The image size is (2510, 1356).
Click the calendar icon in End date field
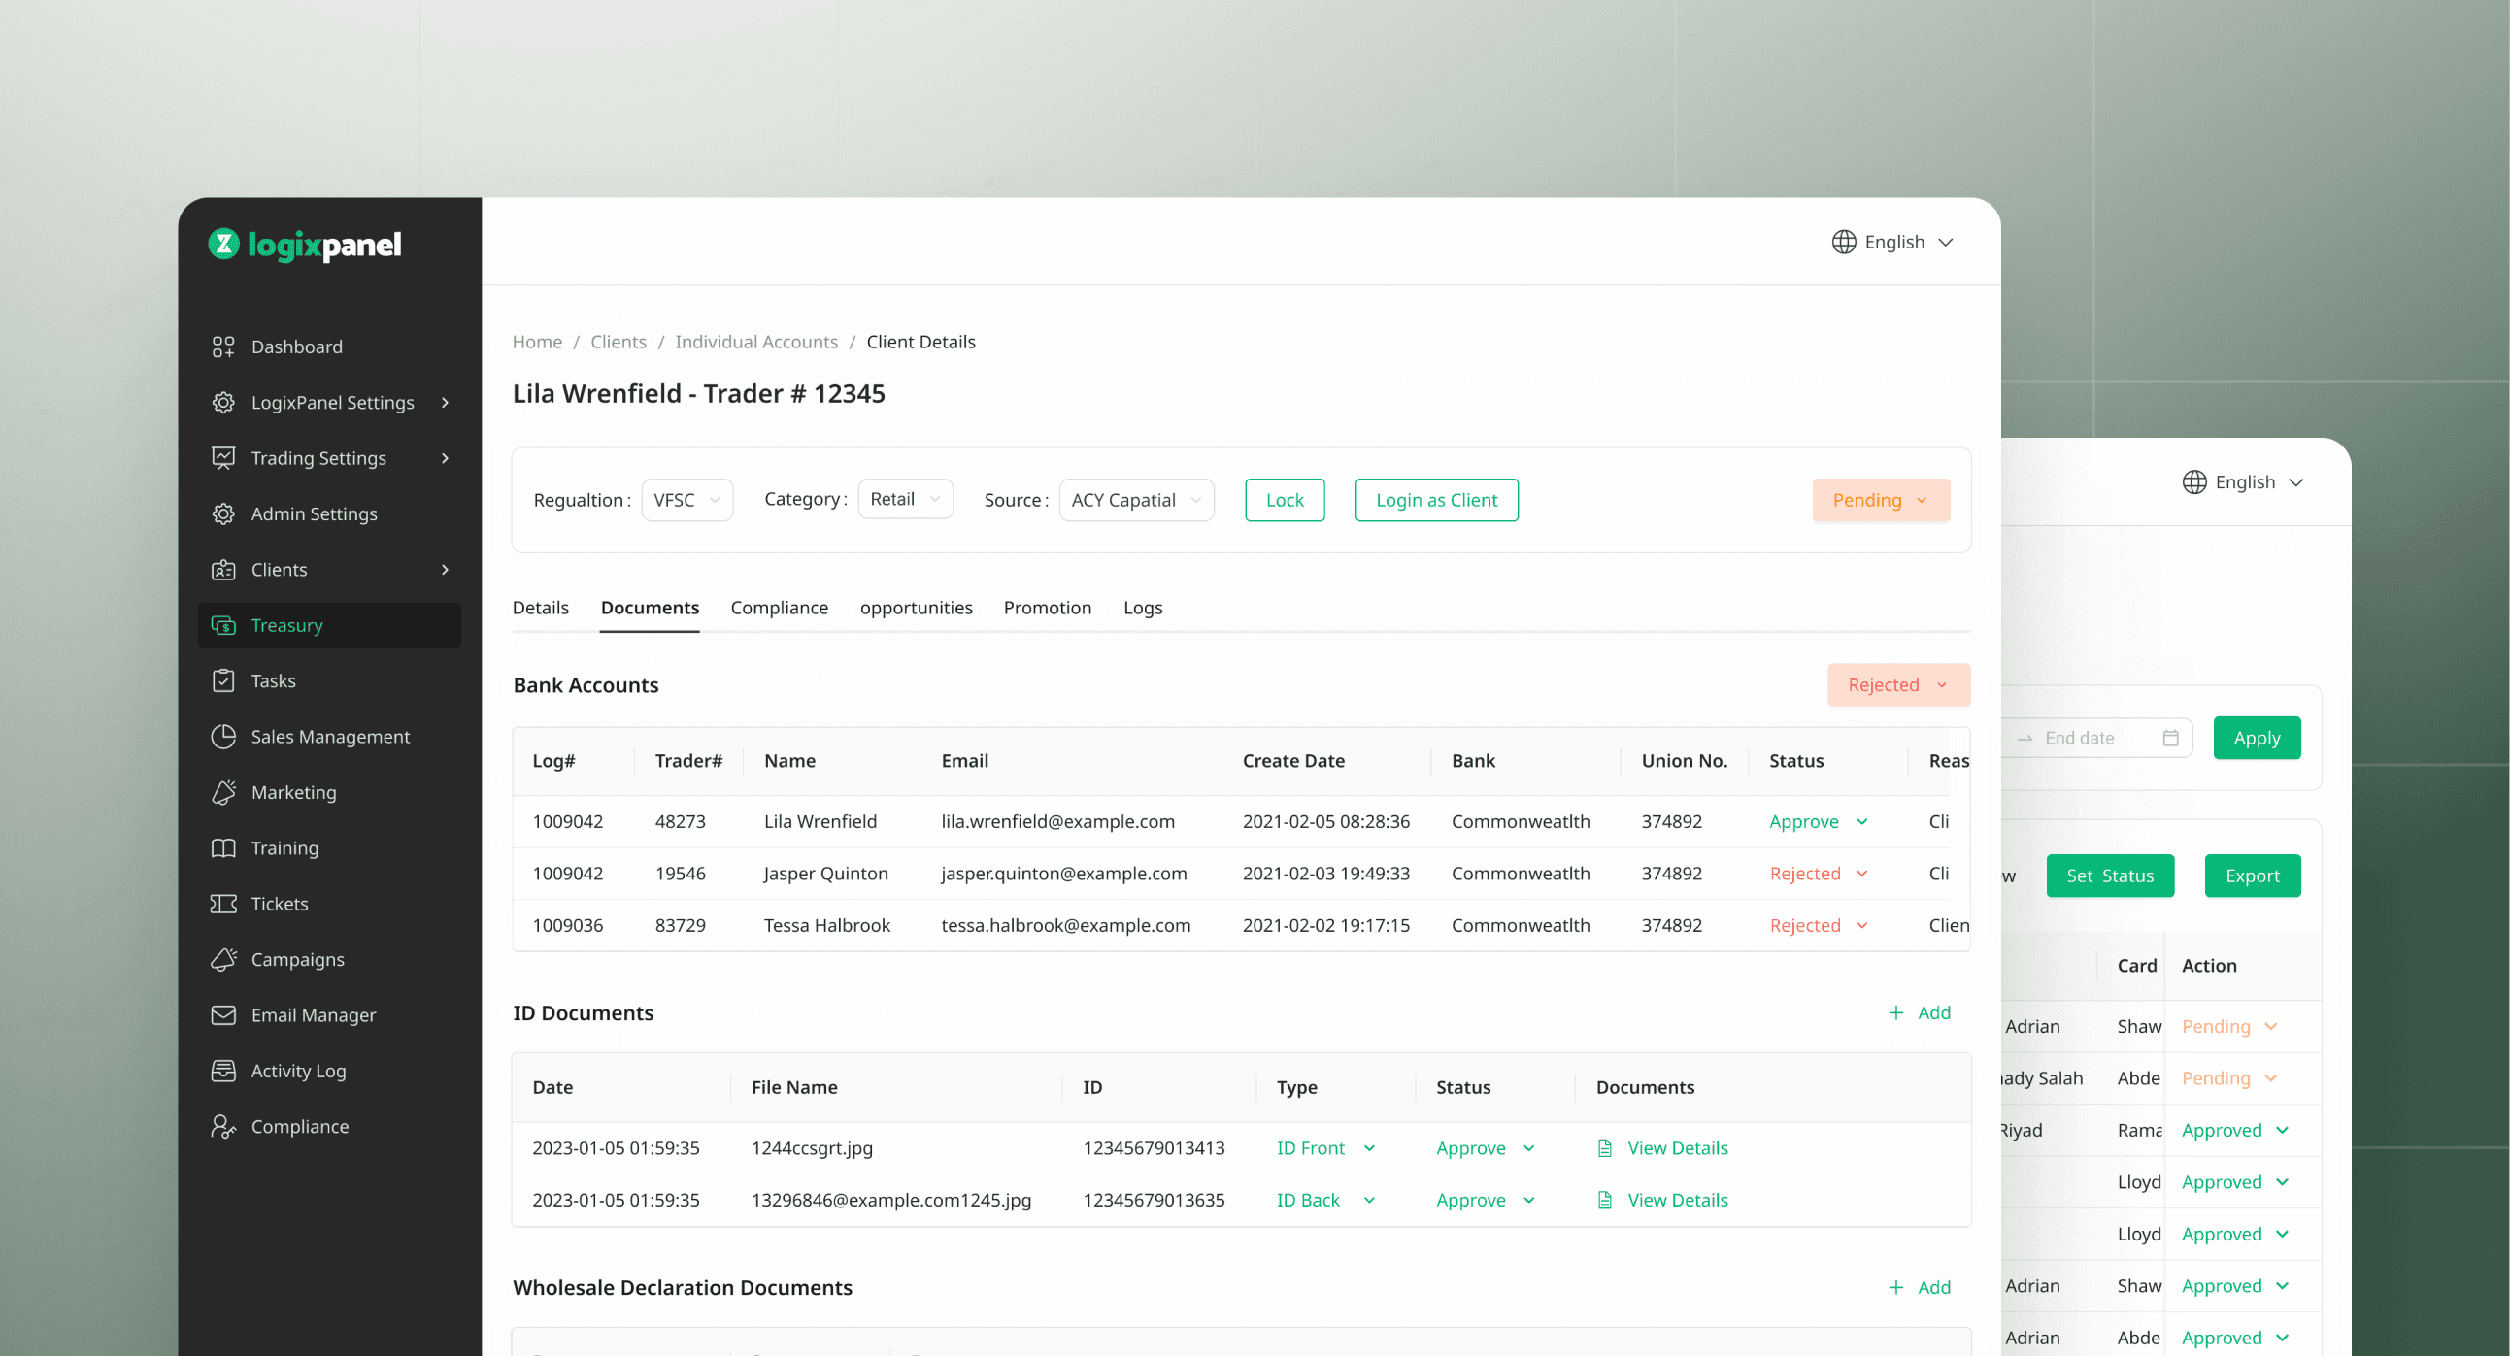coord(2170,739)
